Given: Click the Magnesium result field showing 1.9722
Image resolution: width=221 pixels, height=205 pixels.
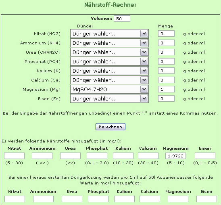Looking at the screenshot, I should pyautogui.click(x=175, y=156).
